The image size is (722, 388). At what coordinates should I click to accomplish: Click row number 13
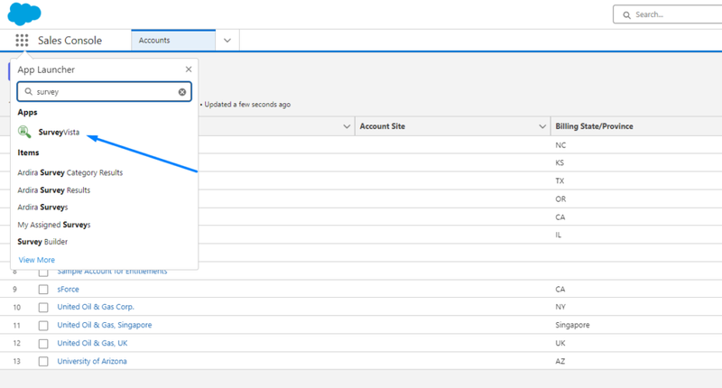tap(16, 361)
